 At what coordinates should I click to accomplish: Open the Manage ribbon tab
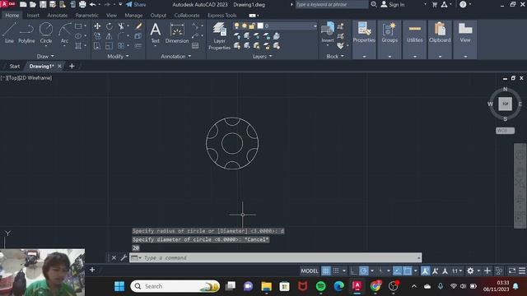133,15
